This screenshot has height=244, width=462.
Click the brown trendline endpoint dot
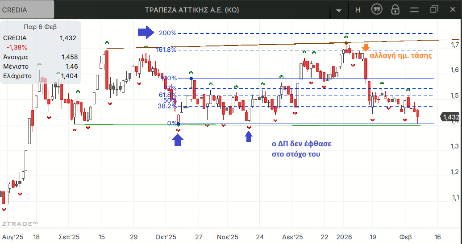(346, 43)
